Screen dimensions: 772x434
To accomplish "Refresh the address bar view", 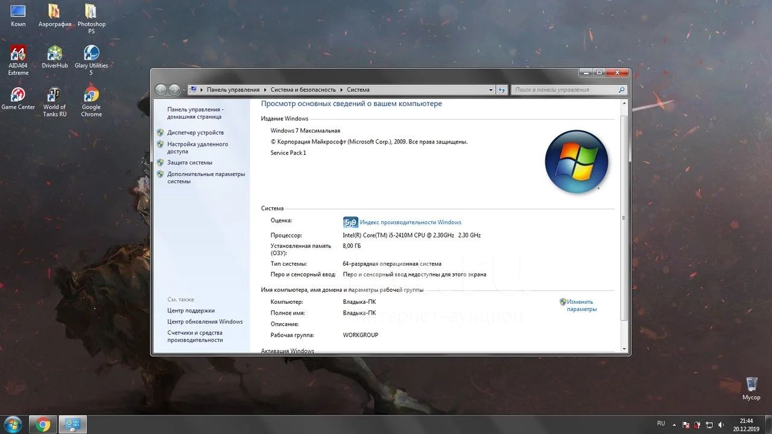I will point(502,90).
